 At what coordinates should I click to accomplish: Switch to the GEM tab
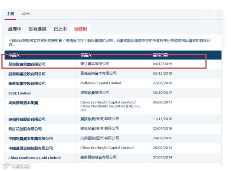point(26,14)
